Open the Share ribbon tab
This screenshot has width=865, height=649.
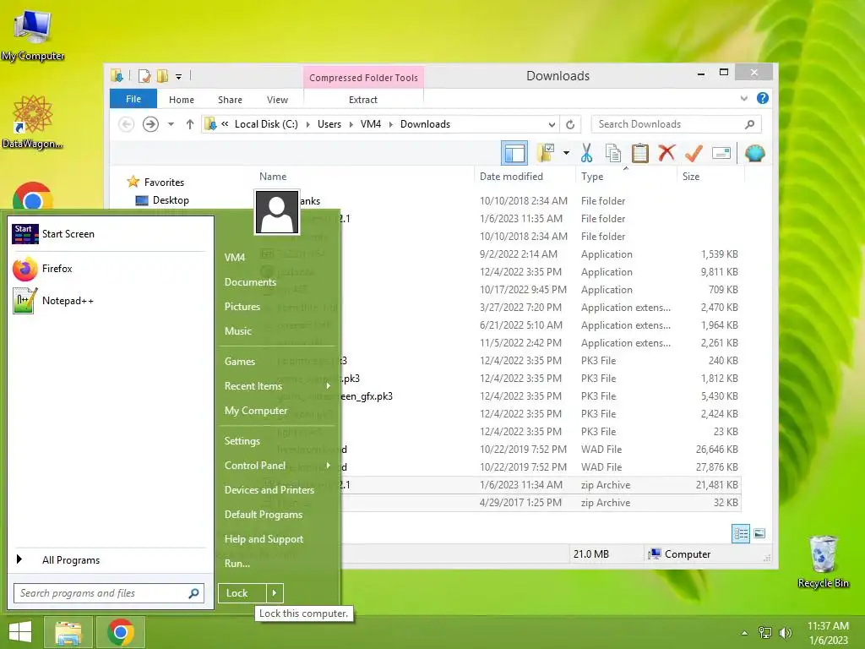230,100
